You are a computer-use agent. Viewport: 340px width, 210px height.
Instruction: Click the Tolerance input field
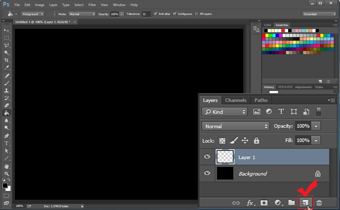(x=146, y=14)
